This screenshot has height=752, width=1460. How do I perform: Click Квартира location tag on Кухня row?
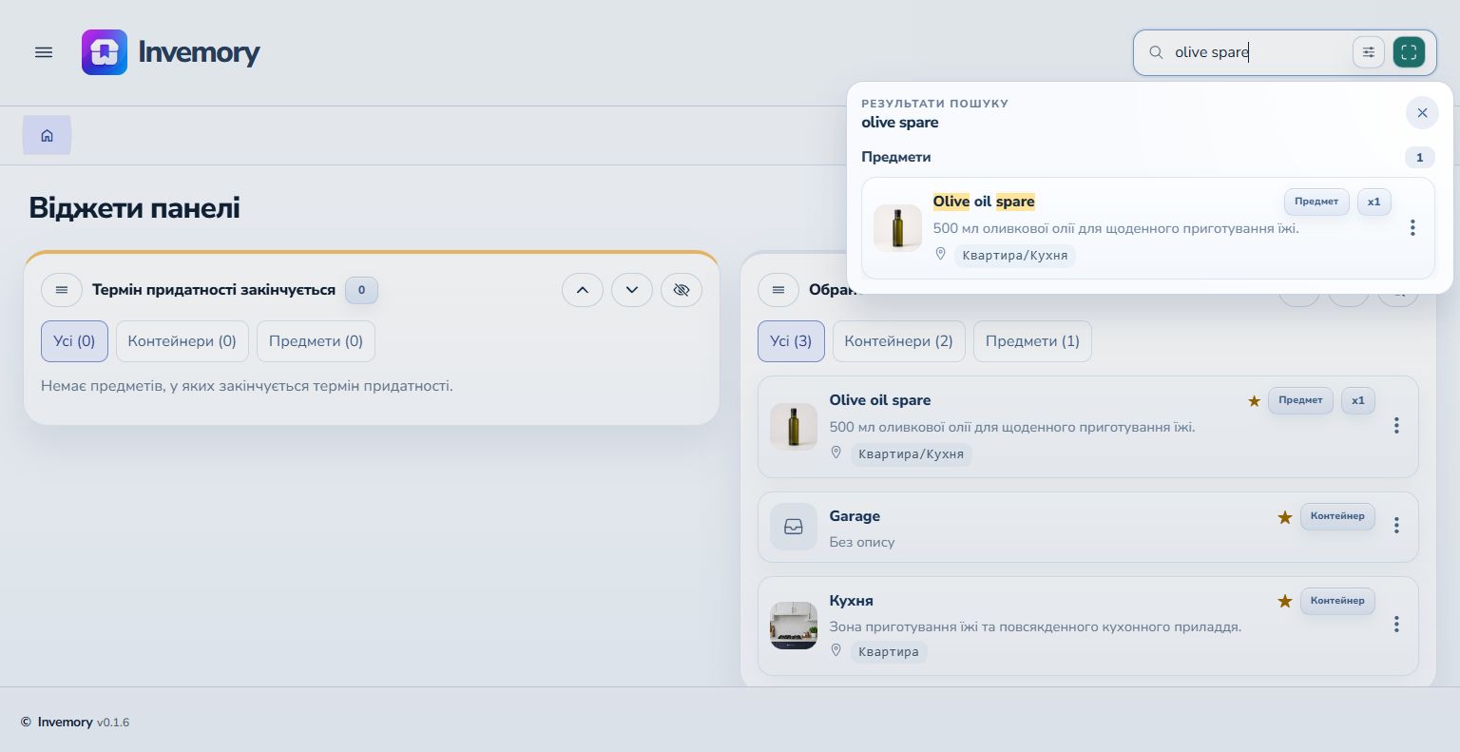(889, 652)
